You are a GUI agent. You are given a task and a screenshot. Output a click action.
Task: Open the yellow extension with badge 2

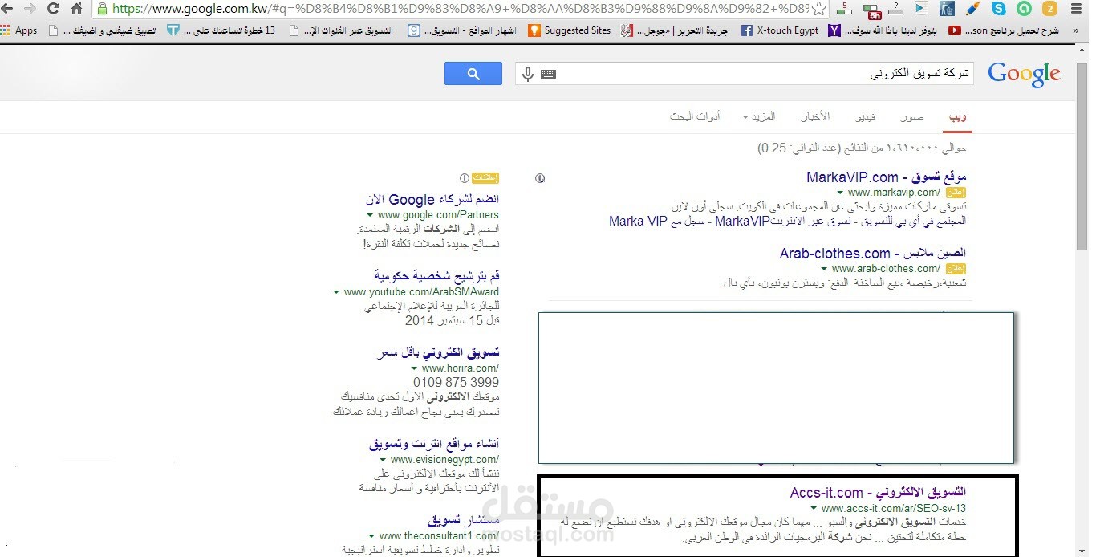[1049, 9]
